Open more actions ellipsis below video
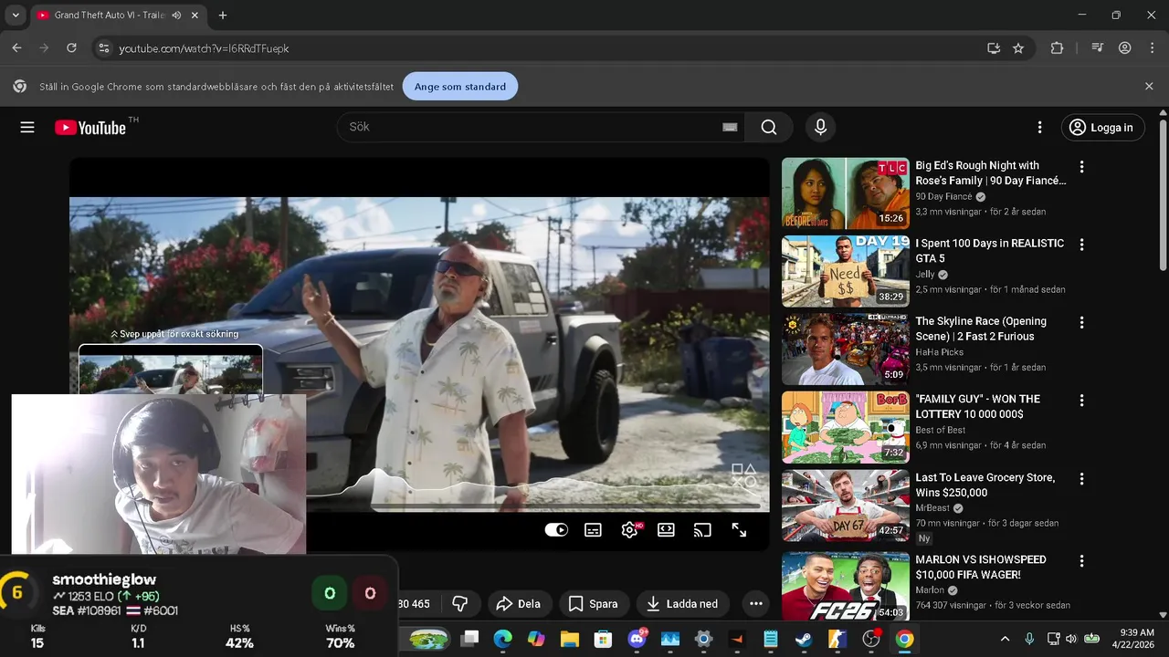The height and width of the screenshot is (657, 1169). [755, 603]
